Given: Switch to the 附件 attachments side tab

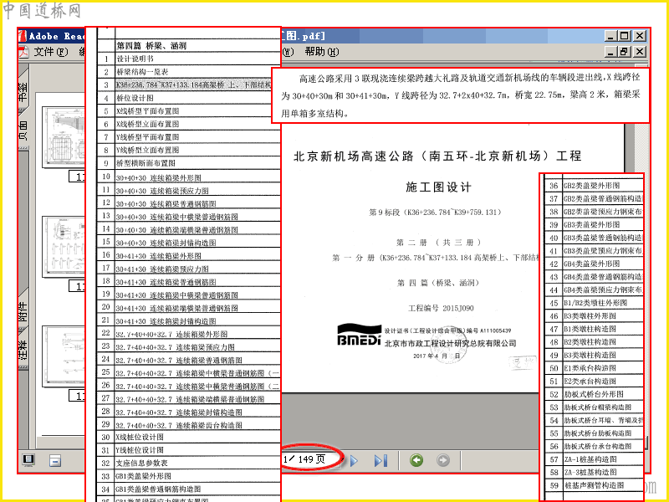Looking at the screenshot, I should (x=23, y=311).
